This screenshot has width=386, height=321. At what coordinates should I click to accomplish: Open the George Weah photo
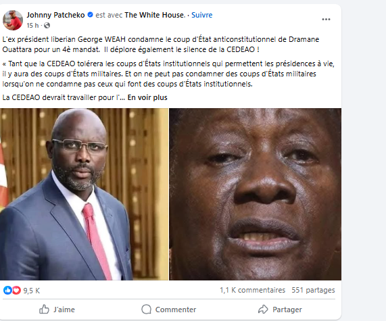(84, 194)
